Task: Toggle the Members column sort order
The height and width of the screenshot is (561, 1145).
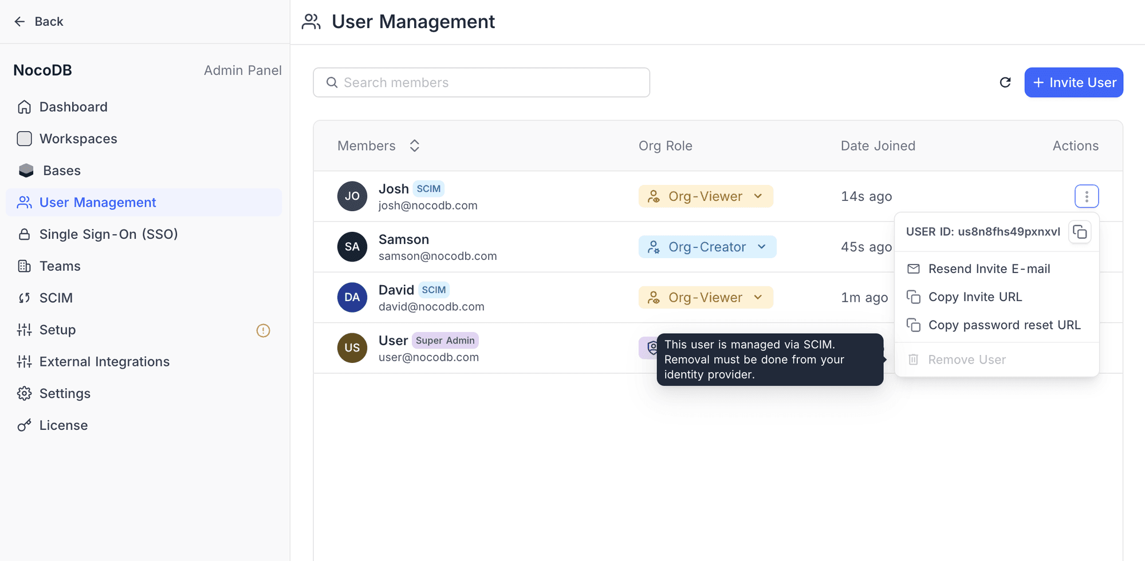Action: (414, 145)
